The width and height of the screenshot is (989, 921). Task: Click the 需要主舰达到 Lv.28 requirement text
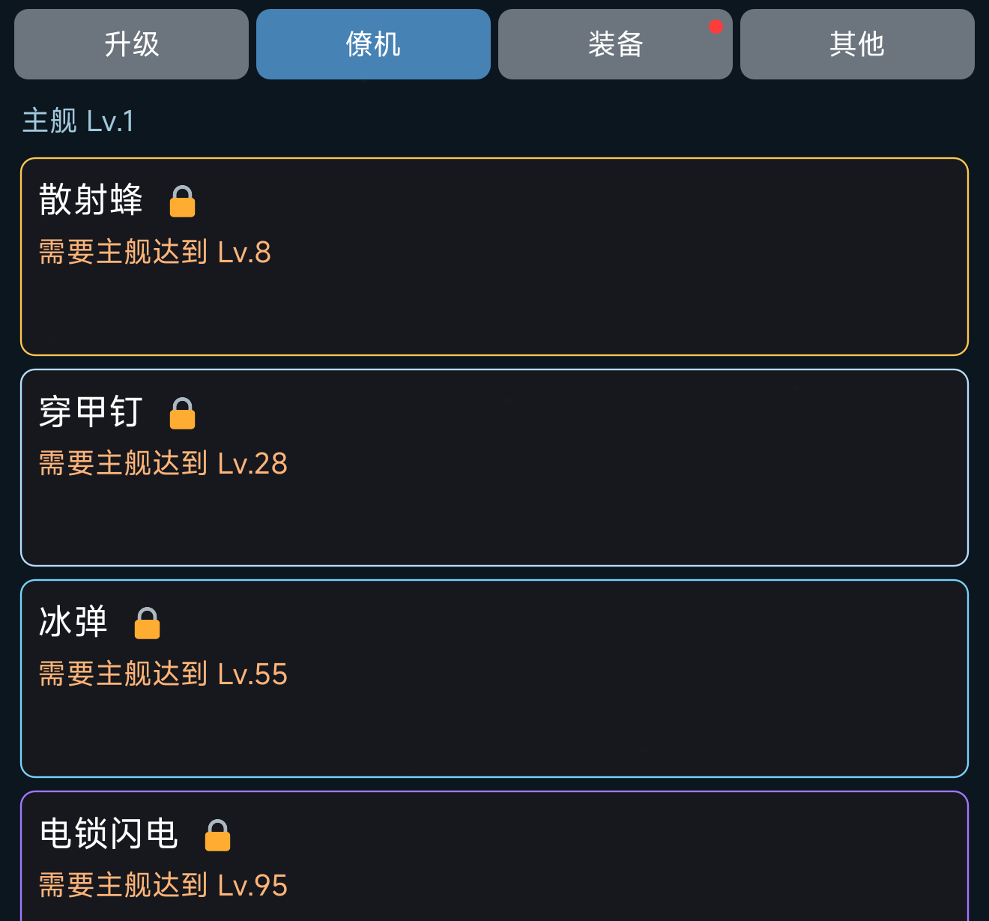[163, 464]
